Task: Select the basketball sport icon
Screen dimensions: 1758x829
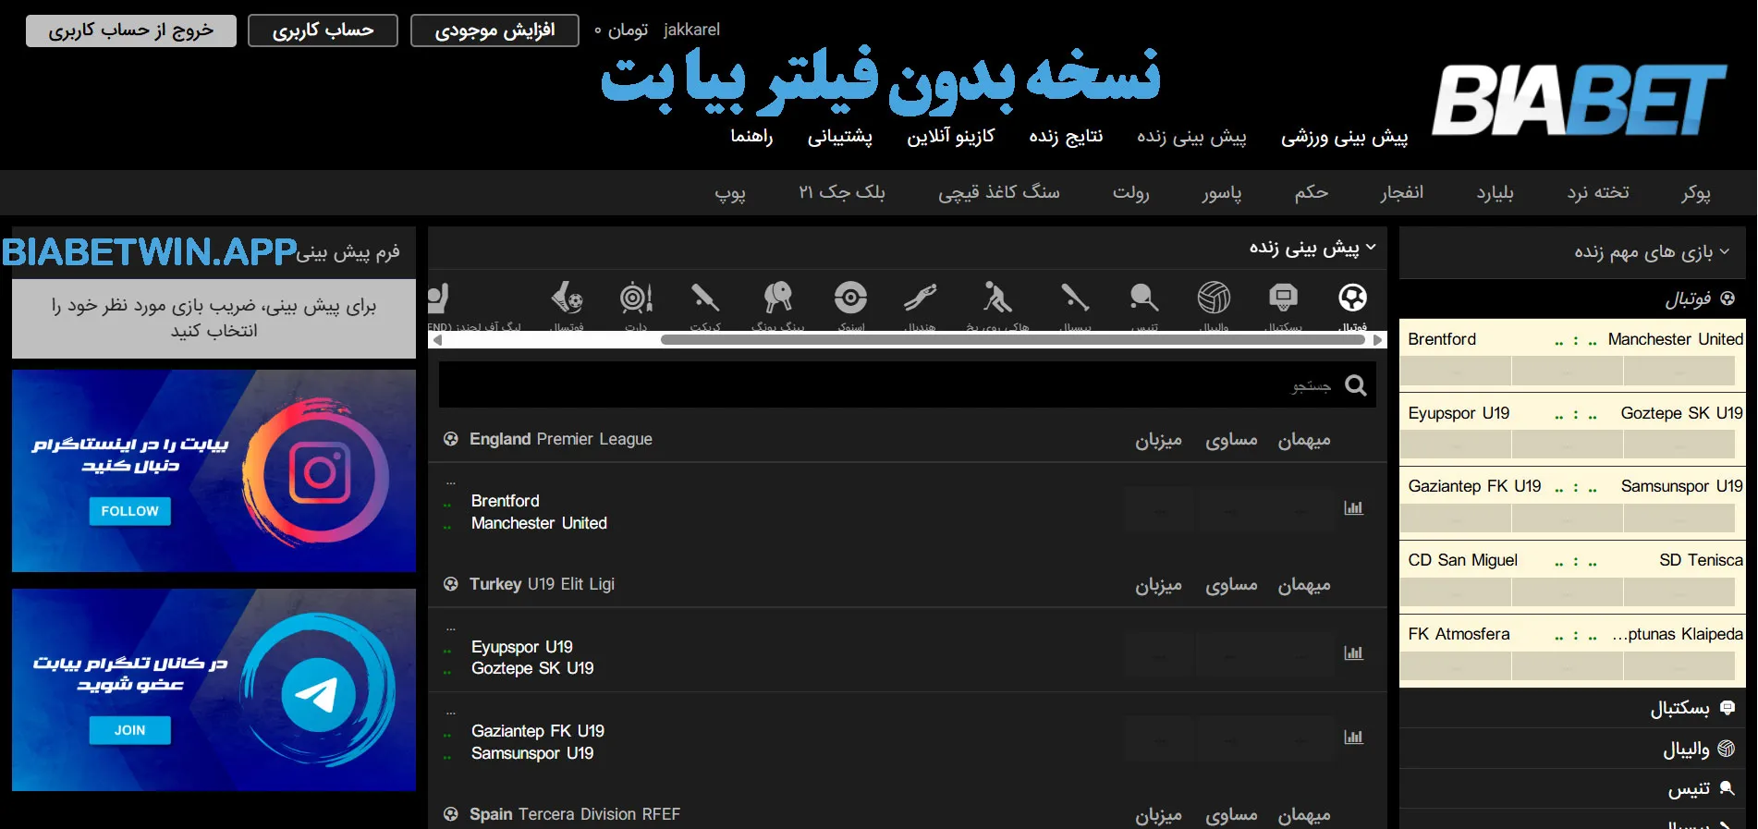Action: pyautogui.click(x=1283, y=299)
